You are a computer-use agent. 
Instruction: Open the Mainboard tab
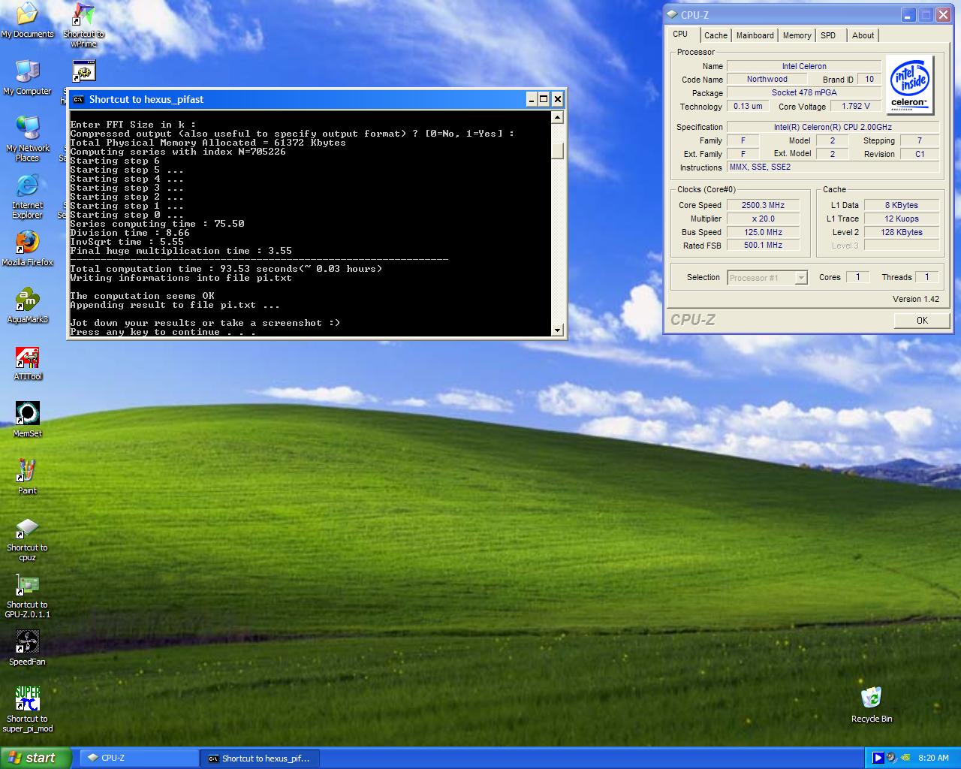(x=755, y=35)
